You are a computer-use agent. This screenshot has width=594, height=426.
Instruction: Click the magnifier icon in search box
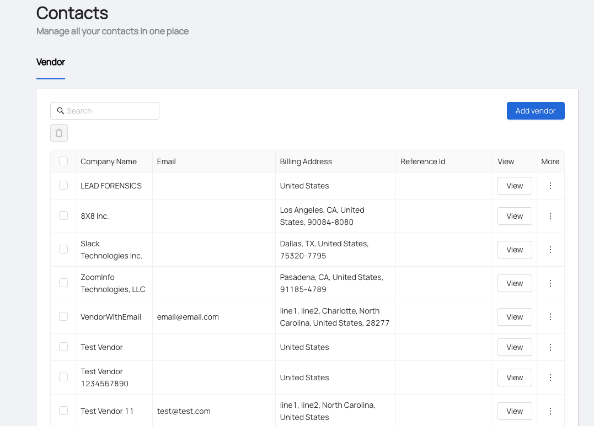[61, 111]
